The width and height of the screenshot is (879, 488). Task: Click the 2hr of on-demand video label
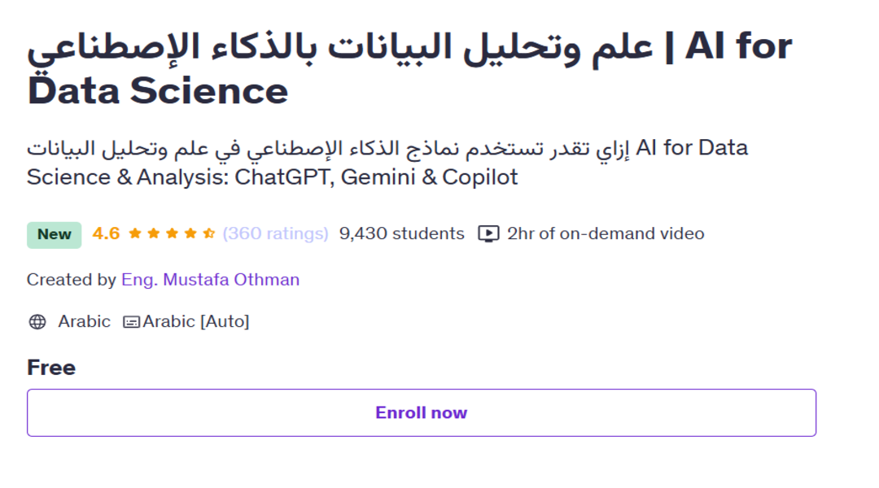click(606, 234)
